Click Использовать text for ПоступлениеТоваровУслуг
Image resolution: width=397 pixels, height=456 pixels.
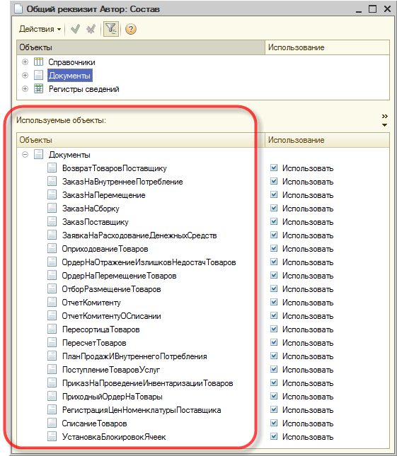pos(308,370)
